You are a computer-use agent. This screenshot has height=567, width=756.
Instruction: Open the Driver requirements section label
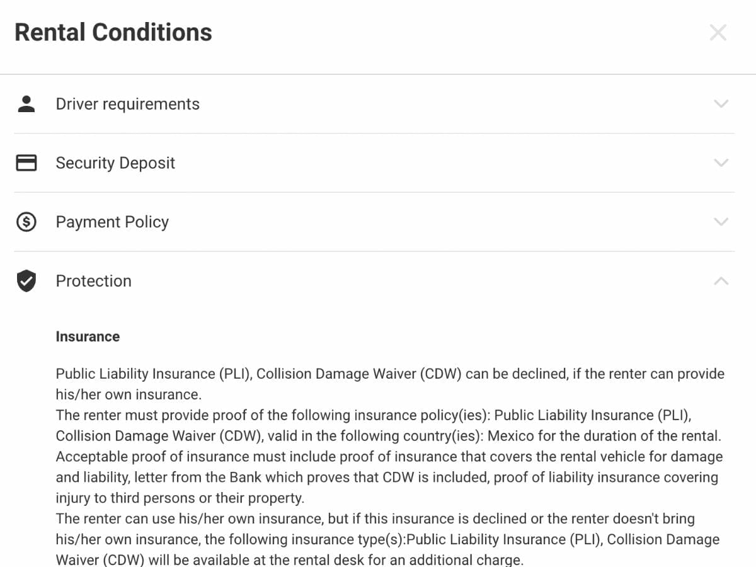coord(127,104)
